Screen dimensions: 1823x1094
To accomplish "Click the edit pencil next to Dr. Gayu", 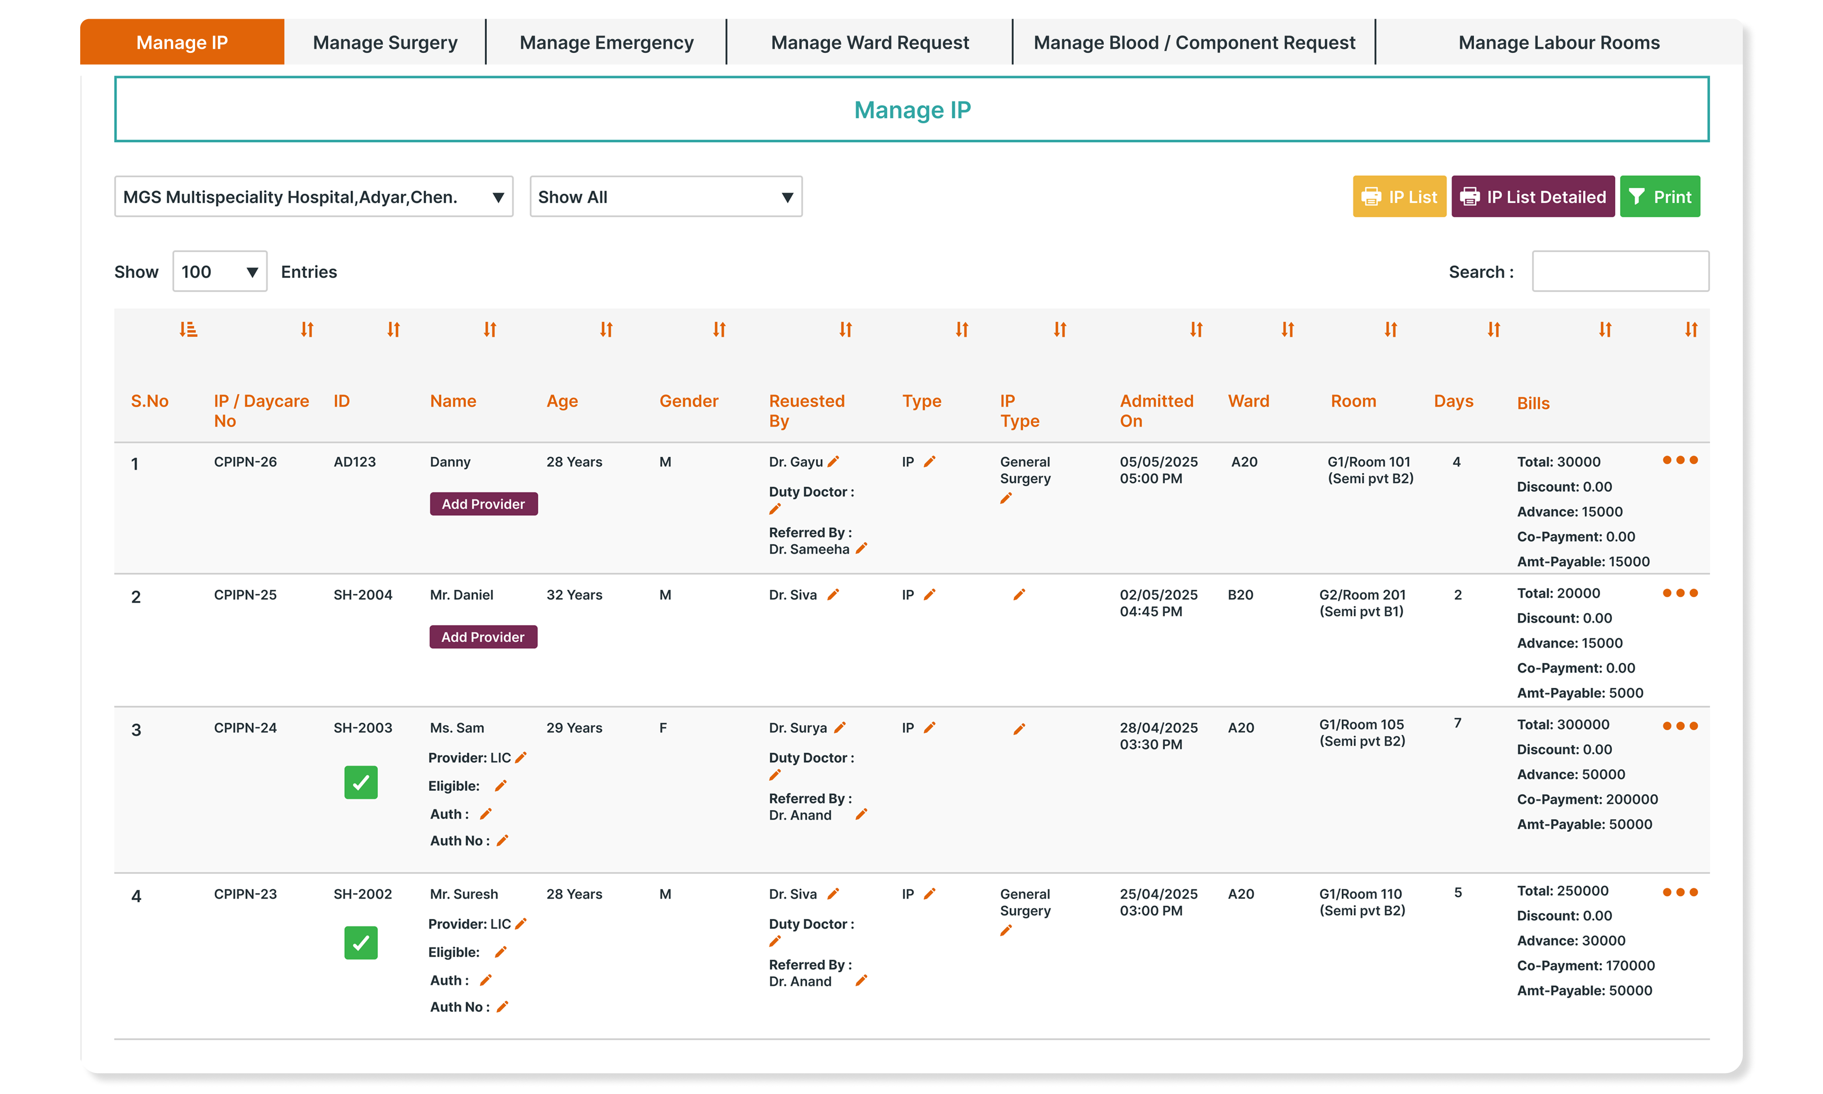I will pos(834,461).
